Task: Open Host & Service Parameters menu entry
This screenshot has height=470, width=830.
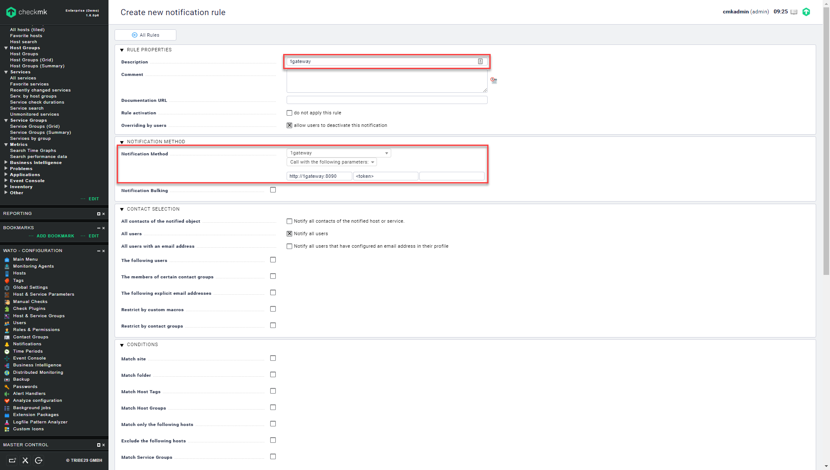Action: tap(43, 294)
